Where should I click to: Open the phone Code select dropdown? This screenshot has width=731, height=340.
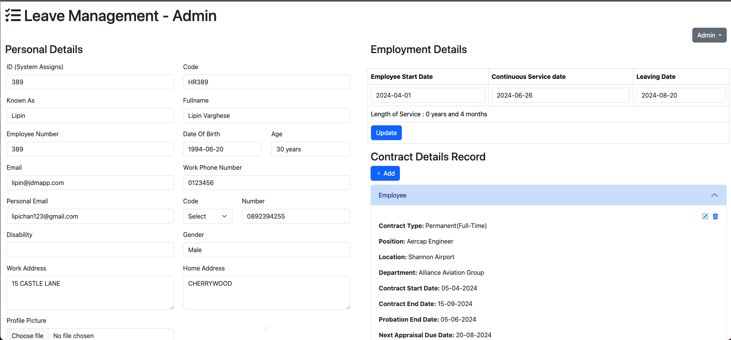point(208,216)
